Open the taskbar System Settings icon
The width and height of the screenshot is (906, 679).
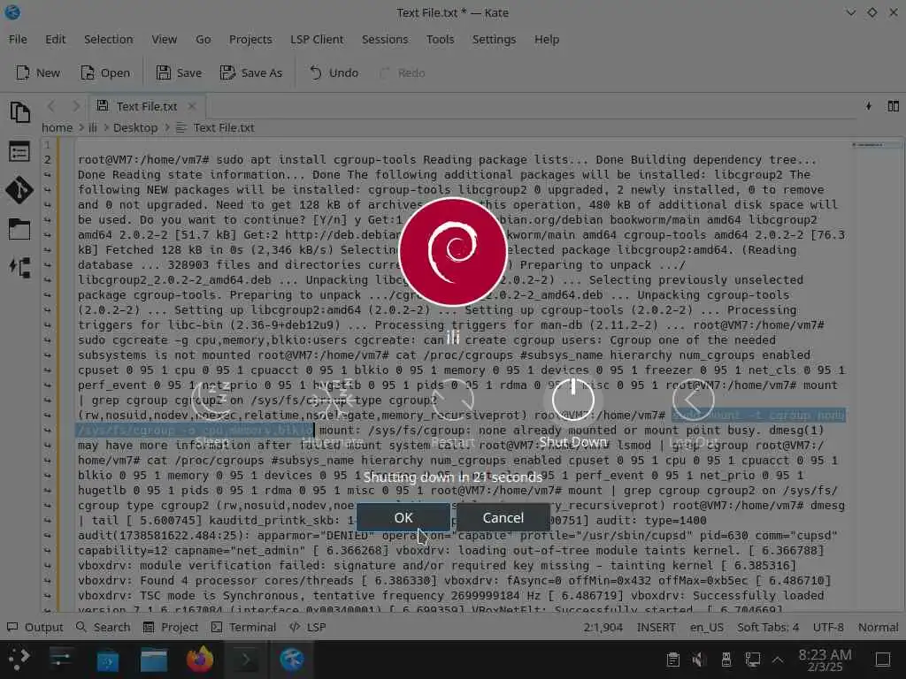click(60, 659)
